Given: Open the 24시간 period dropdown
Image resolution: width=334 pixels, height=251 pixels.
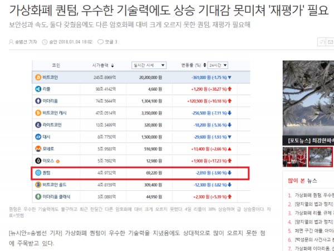Looking at the screenshot, I should (x=218, y=65).
